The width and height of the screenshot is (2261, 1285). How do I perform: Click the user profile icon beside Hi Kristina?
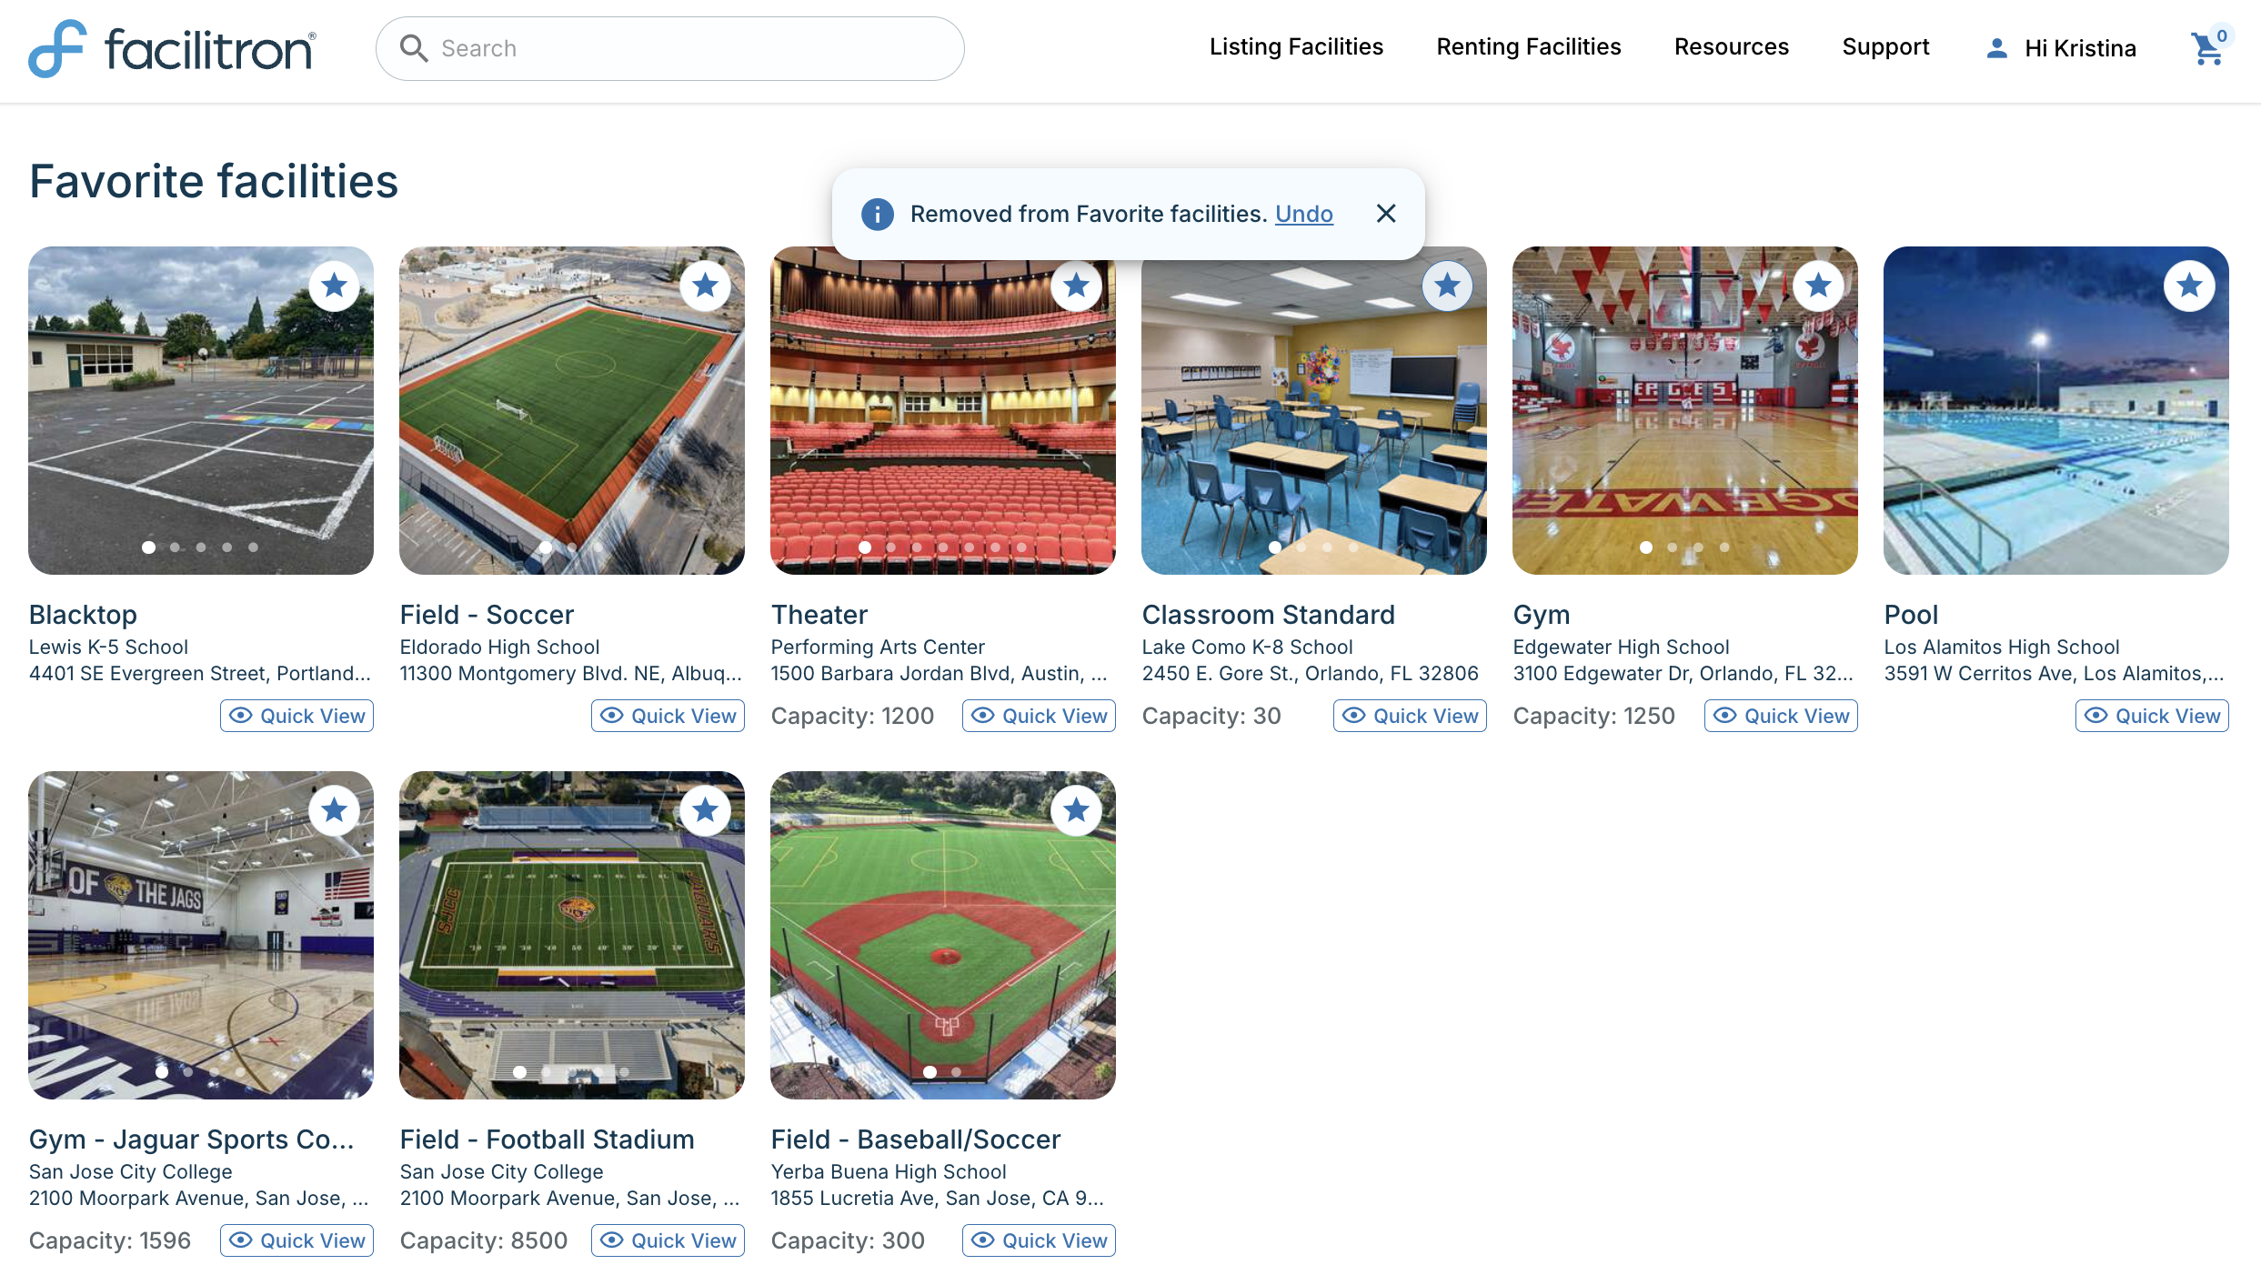pos(1996,48)
